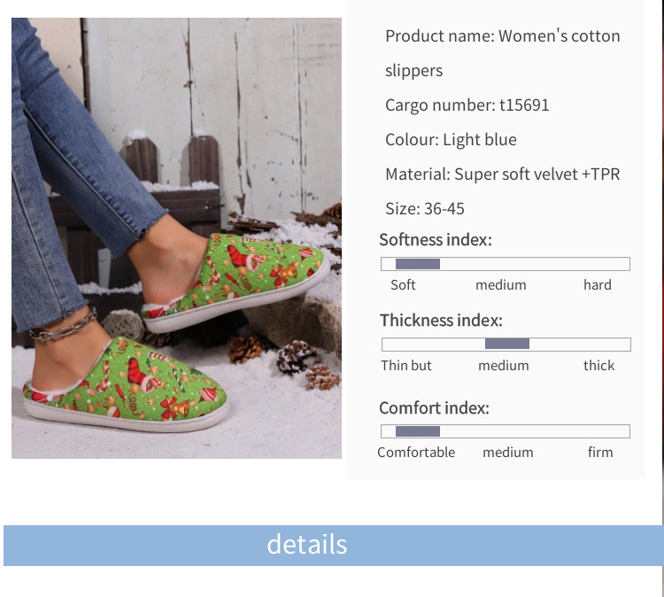
Task: Click the Thickness index slider indicator
Action: (507, 344)
